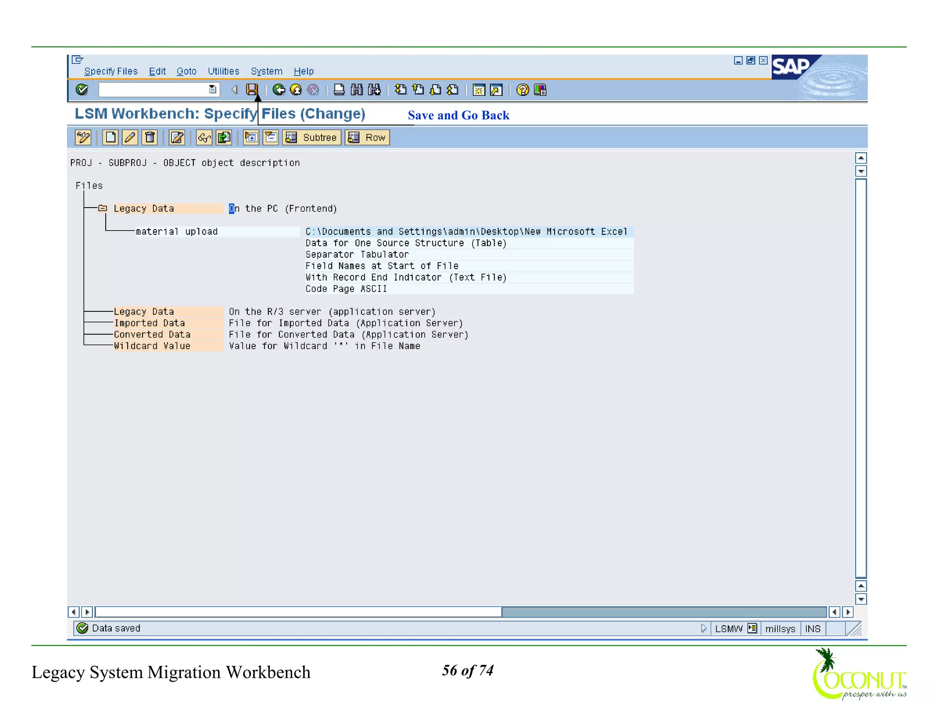
Task: Click the horizontal scrollbar thumb
Action: (298, 612)
